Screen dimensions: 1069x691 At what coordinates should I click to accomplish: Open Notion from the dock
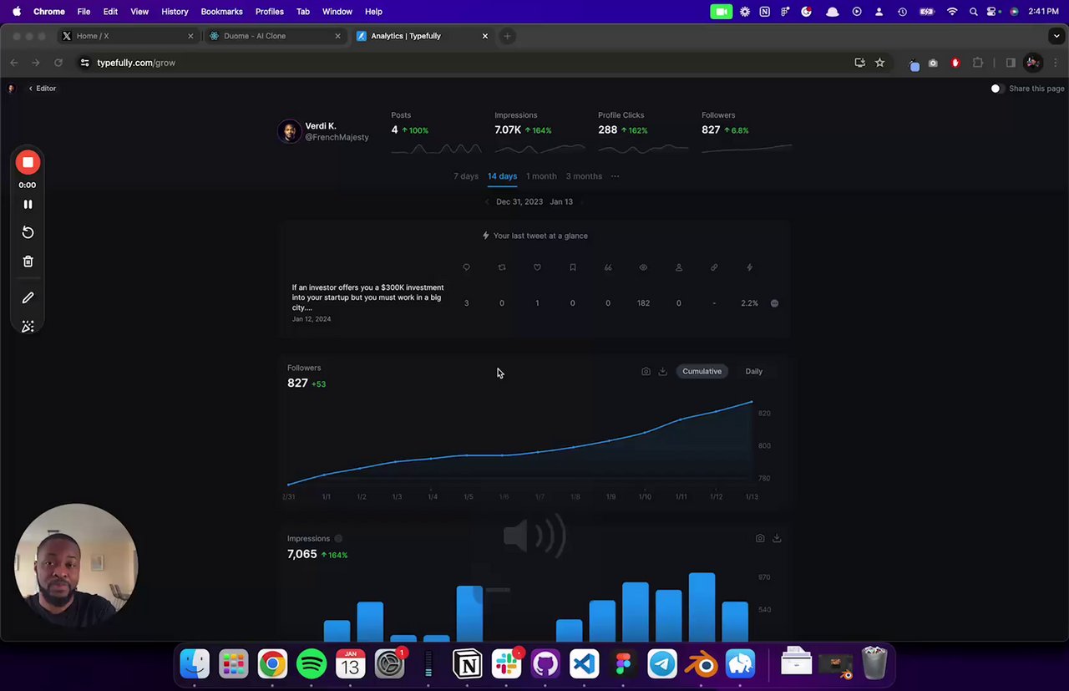coord(468,664)
